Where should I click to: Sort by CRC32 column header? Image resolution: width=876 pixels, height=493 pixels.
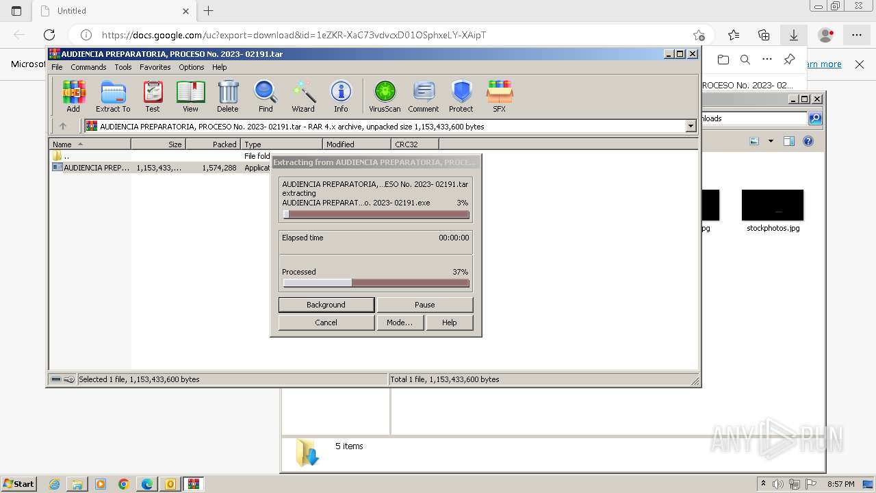pos(415,144)
